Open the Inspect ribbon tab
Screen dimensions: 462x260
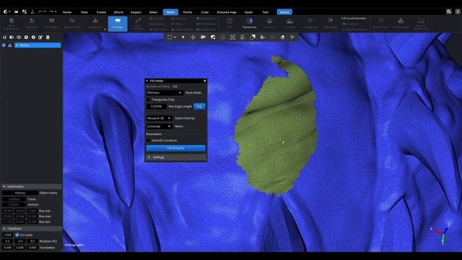[136, 12]
